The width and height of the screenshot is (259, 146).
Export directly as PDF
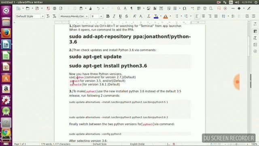(48, 9)
